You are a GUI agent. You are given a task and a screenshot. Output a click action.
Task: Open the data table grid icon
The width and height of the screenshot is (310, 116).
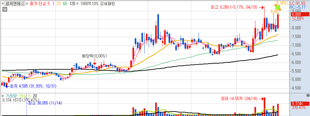click(x=5, y=9)
